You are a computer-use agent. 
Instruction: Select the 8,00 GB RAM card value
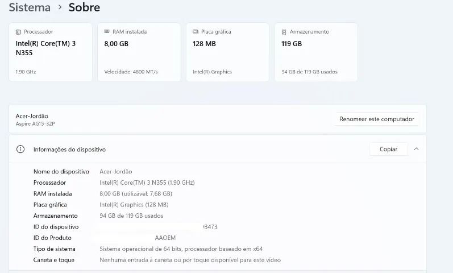point(116,44)
